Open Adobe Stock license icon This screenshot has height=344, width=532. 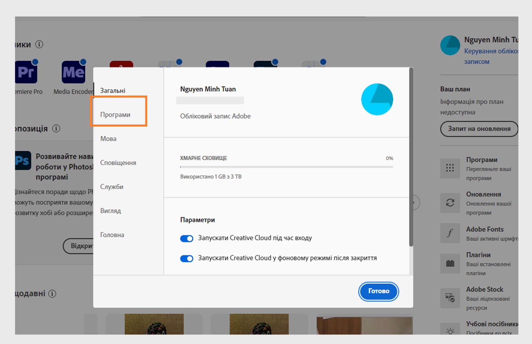450,298
